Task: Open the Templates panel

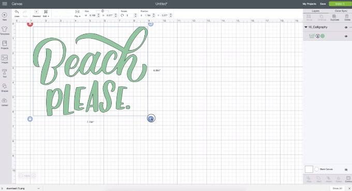Action: pos(5,30)
